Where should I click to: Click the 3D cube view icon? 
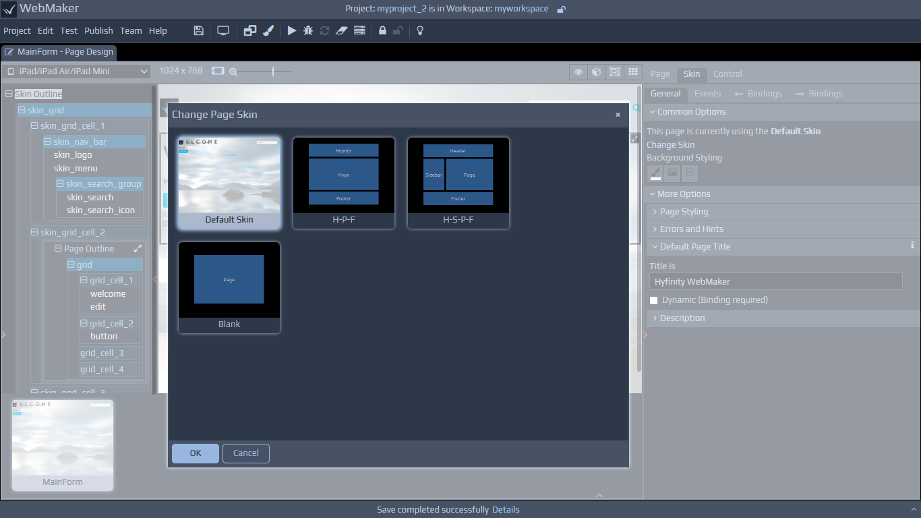(596, 71)
